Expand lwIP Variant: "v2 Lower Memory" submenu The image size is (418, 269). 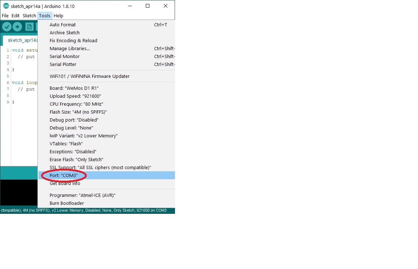(107, 136)
